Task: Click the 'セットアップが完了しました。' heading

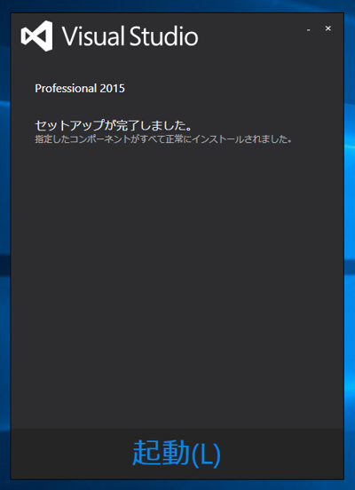Action: click(x=114, y=126)
